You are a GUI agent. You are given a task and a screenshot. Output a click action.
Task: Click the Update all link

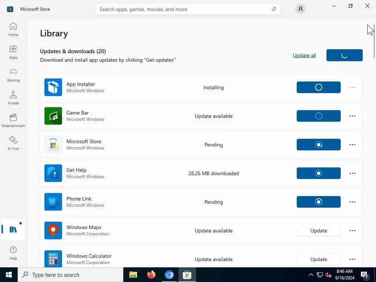(x=304, y=55)
